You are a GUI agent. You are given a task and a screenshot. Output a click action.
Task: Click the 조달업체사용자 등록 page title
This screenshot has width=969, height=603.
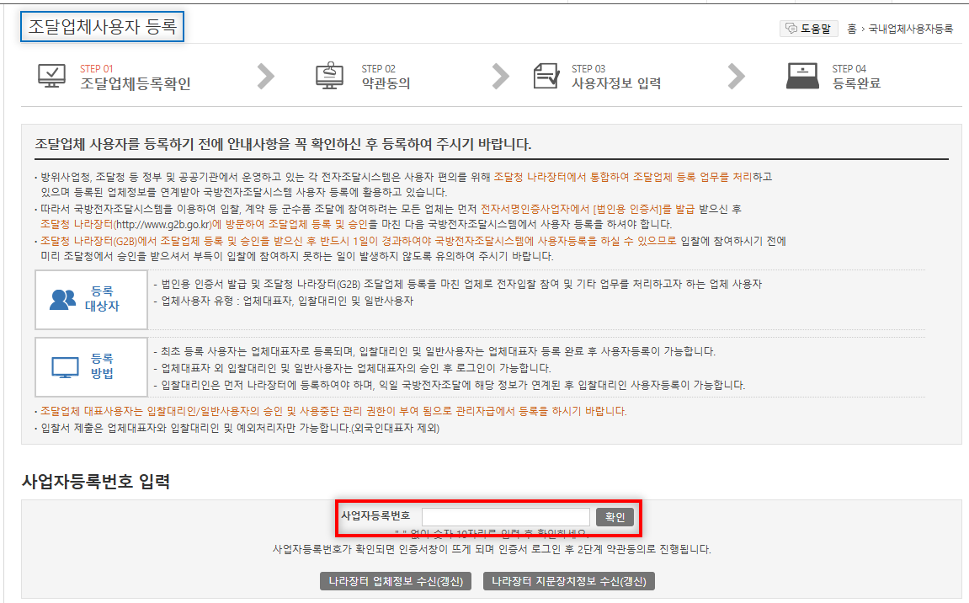102,26
